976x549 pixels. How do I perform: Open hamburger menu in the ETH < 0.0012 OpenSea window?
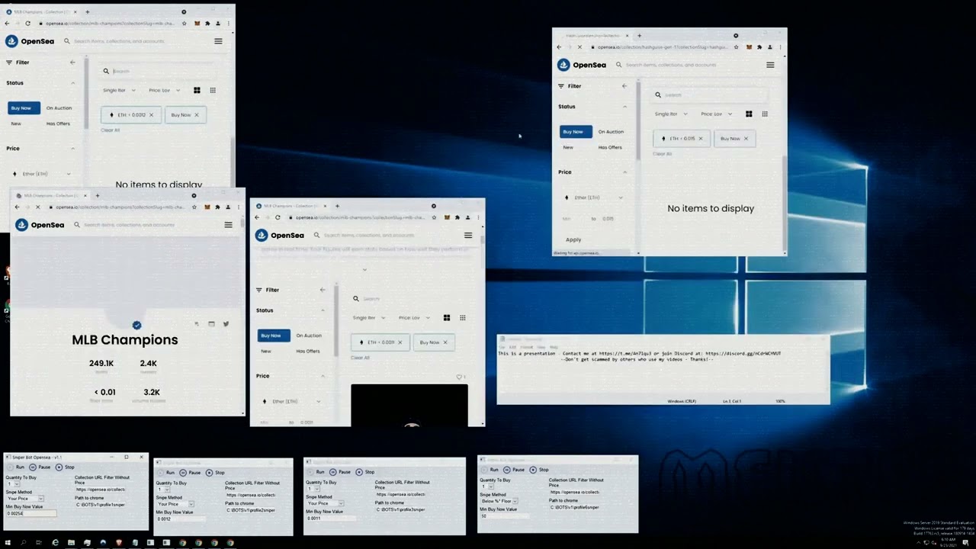[218, 41]
